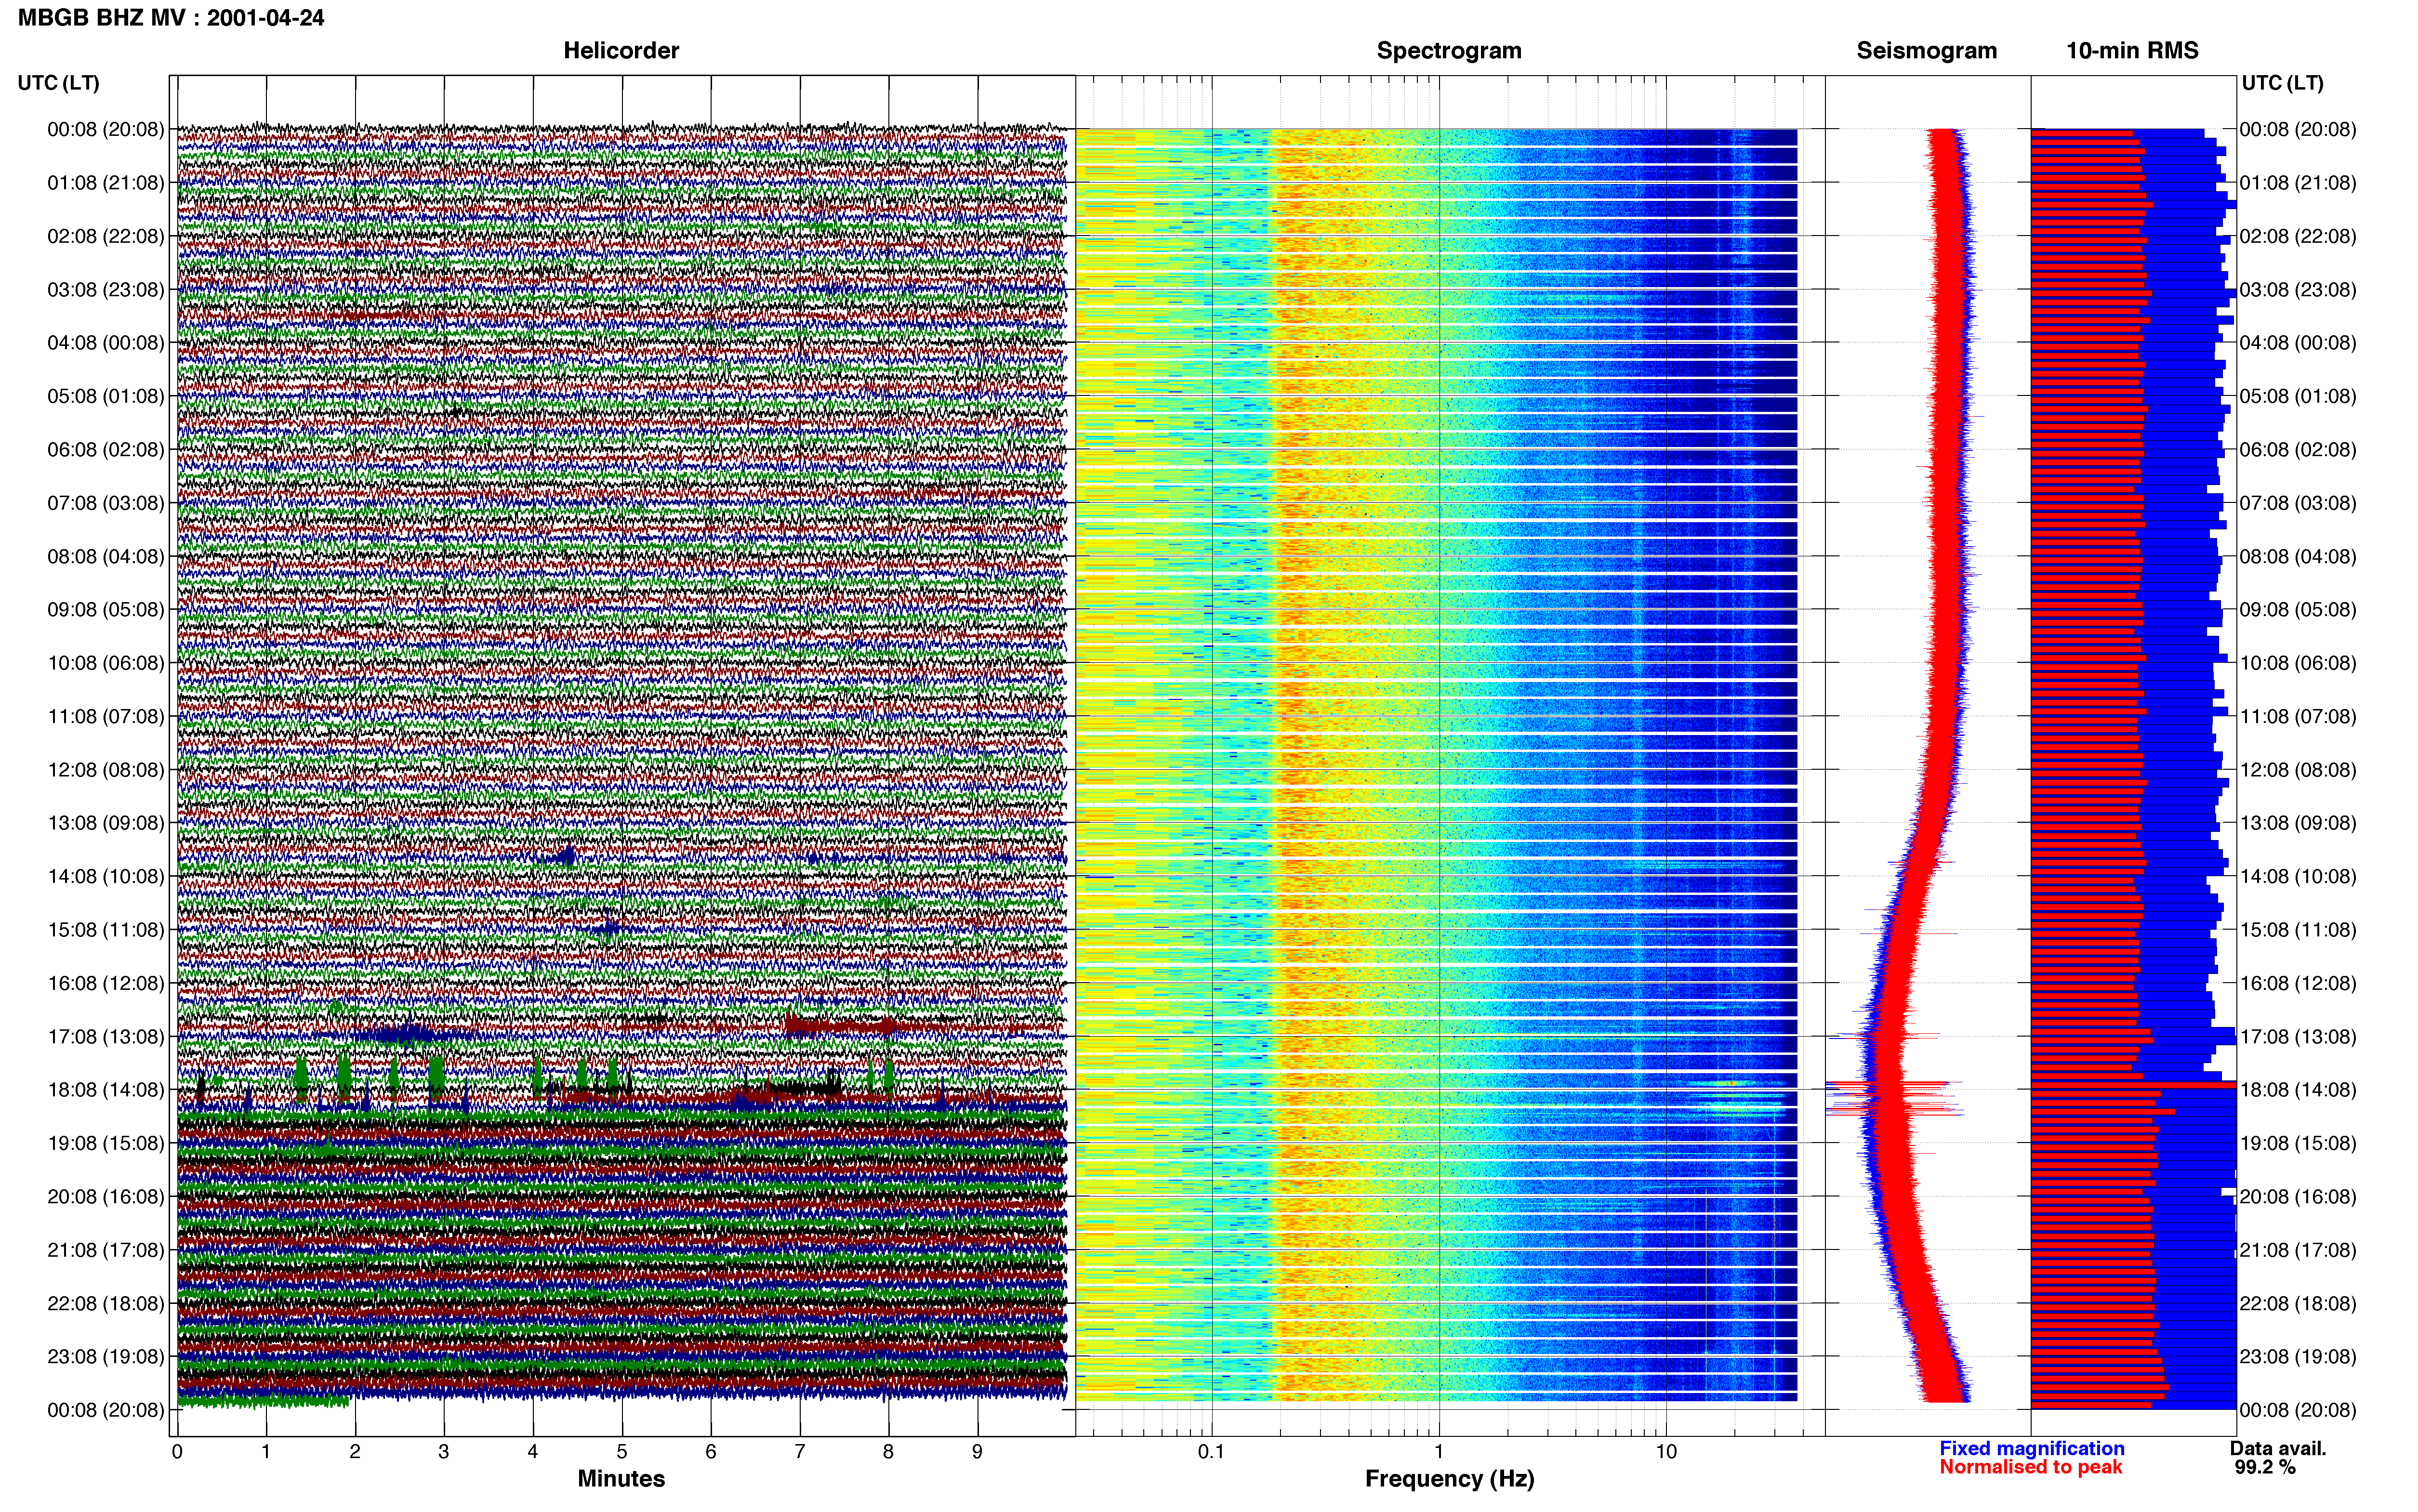Click the Normalised to peak legend entry
2418x1512 pixels.
pyautogui.click(x=2030, y=1467)
